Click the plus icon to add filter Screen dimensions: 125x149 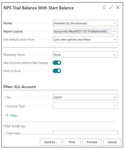click(x=7, y=115)
